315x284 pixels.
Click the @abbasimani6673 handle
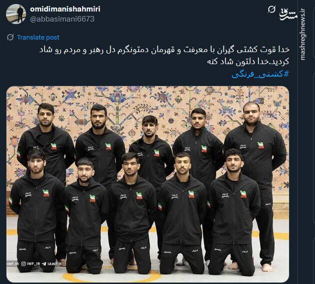tap(62, 19)
